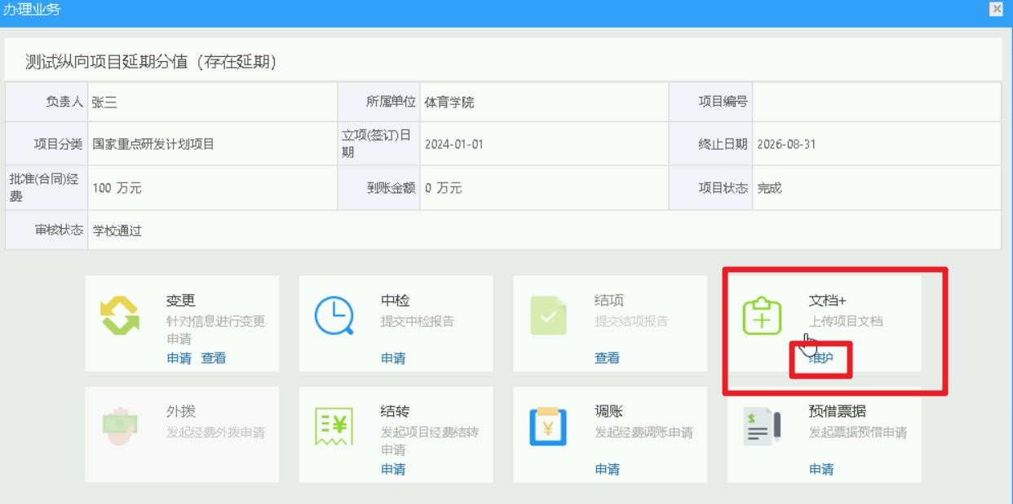Select the 文档+ card title
The image size is (1013, 504).
click(x=828, y=301)
